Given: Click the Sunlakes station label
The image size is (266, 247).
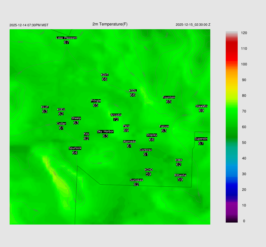Looking at the screenshot, I should [136, 180].
